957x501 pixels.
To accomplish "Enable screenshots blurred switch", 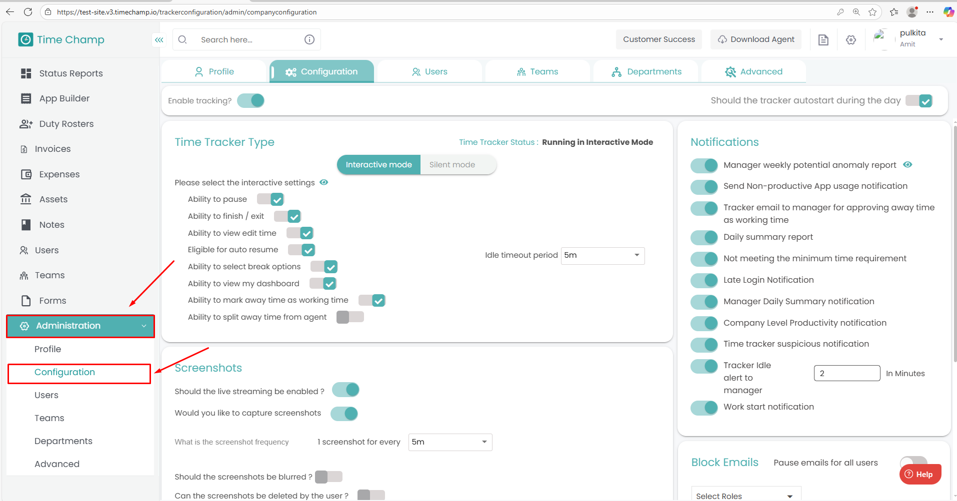I will 328,477.
